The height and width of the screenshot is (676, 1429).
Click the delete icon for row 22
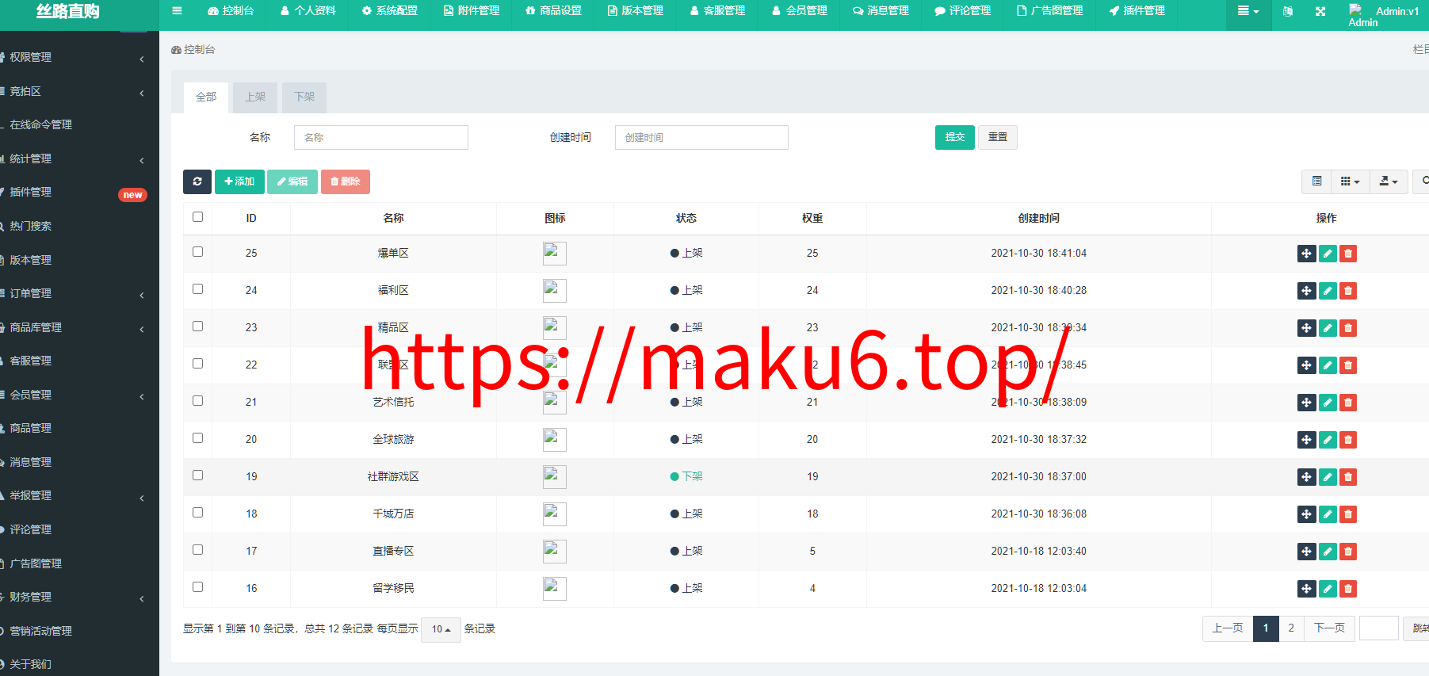1348,365
